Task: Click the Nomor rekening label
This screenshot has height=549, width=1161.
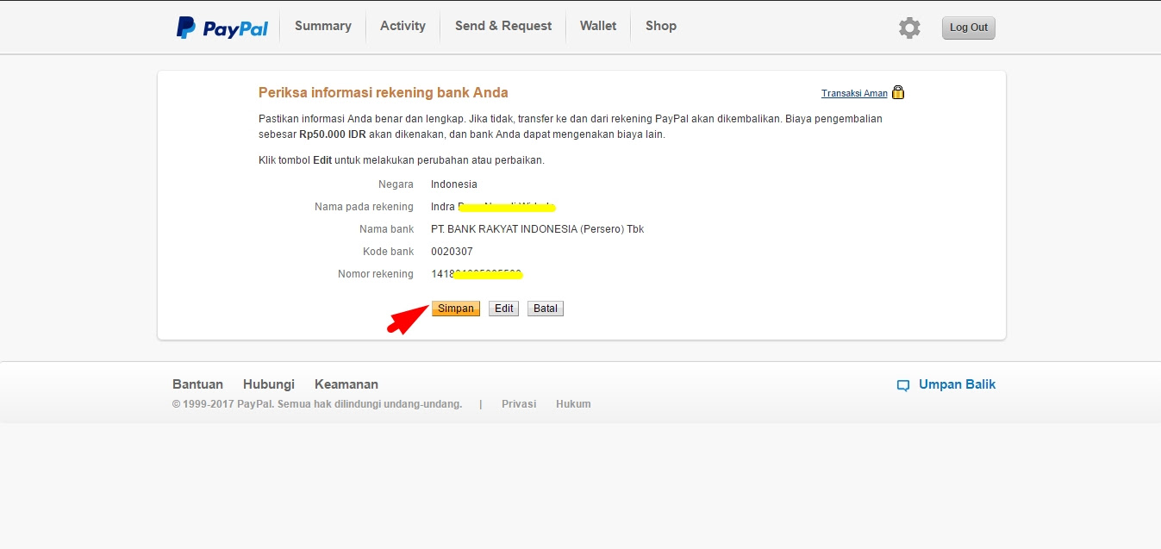Action: (376, 274)
